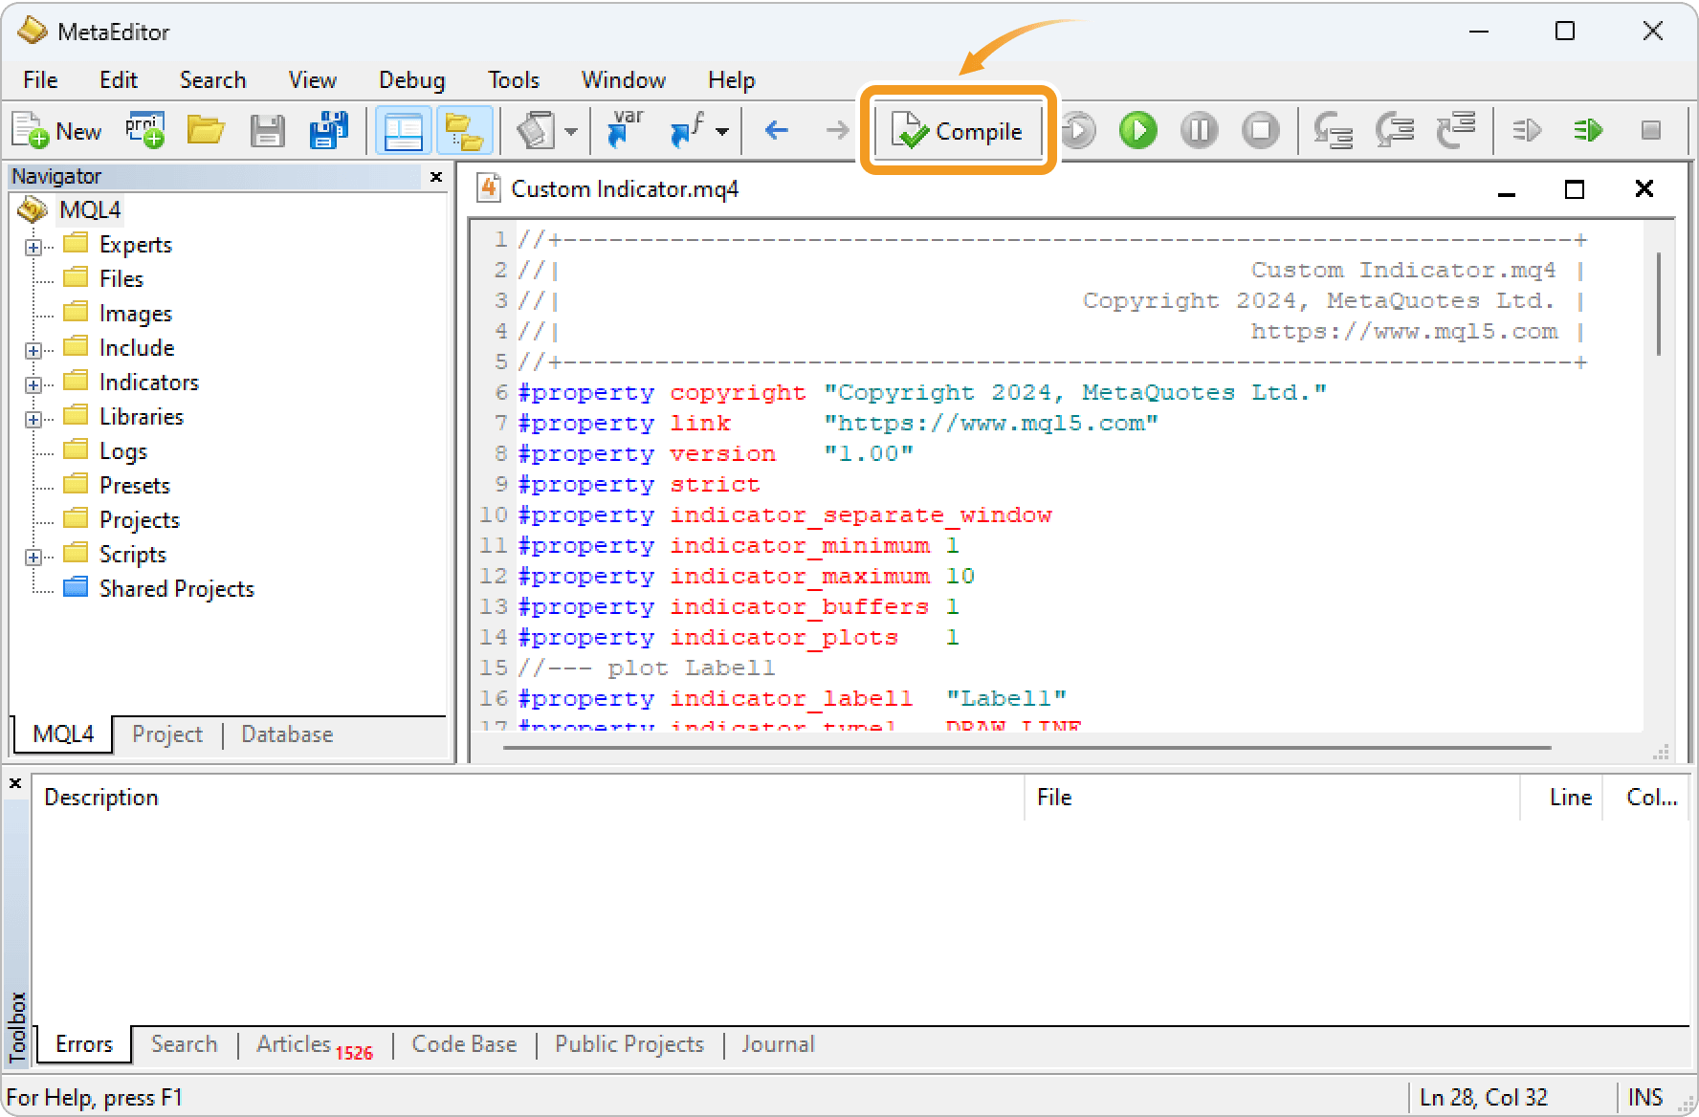Click the New file button
This screenshot has width=1699, height=1117.
click(x=57, y=131)
